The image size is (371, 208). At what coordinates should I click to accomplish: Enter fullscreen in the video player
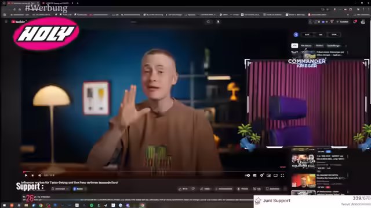click(x=282, y=176)
